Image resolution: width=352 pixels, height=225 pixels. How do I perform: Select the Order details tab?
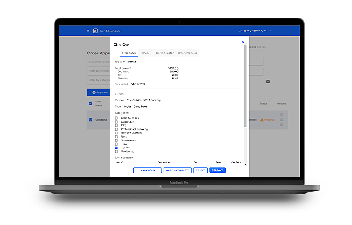(129, 53)
